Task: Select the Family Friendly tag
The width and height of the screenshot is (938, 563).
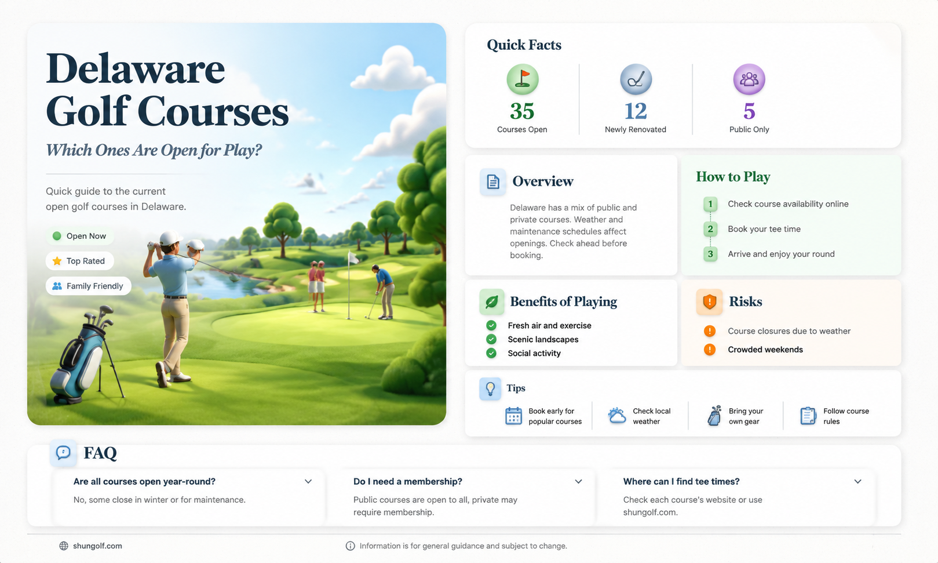Action: point(88,286)
